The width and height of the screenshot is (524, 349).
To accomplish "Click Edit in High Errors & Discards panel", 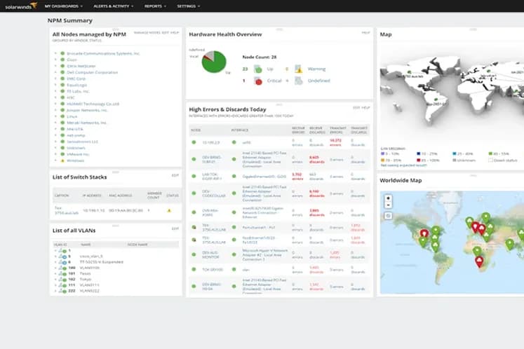I will click(x=356, y=107).
